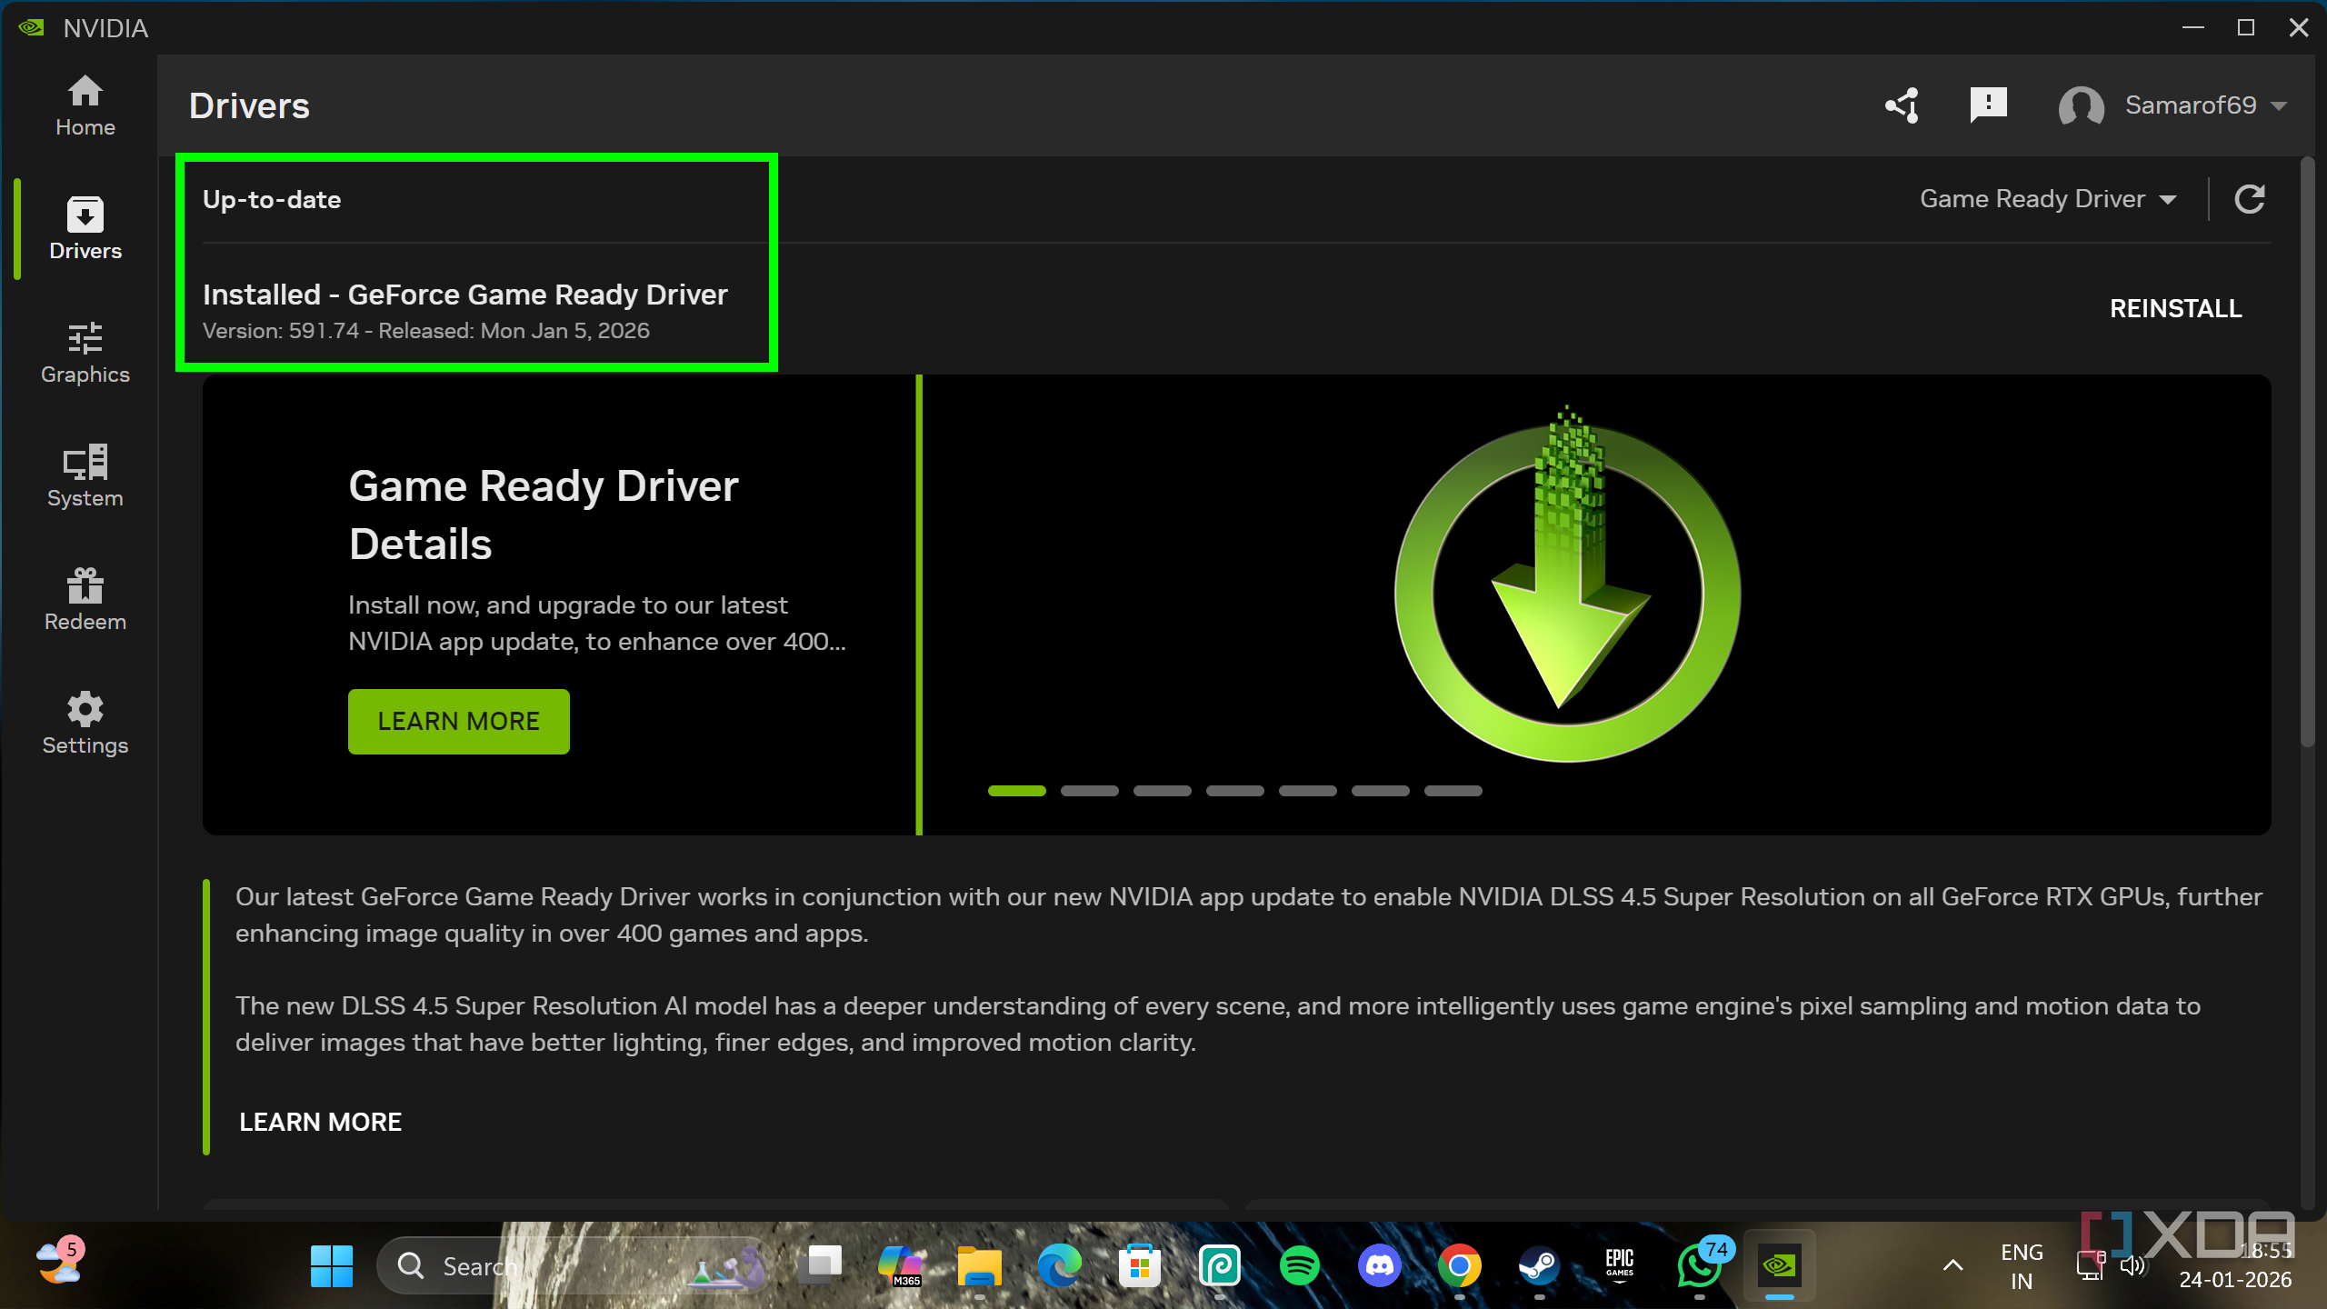Screen dimensions: 2327x1309
Task: Open Discord from the taskbar
Action: tap(1379, 1265)
